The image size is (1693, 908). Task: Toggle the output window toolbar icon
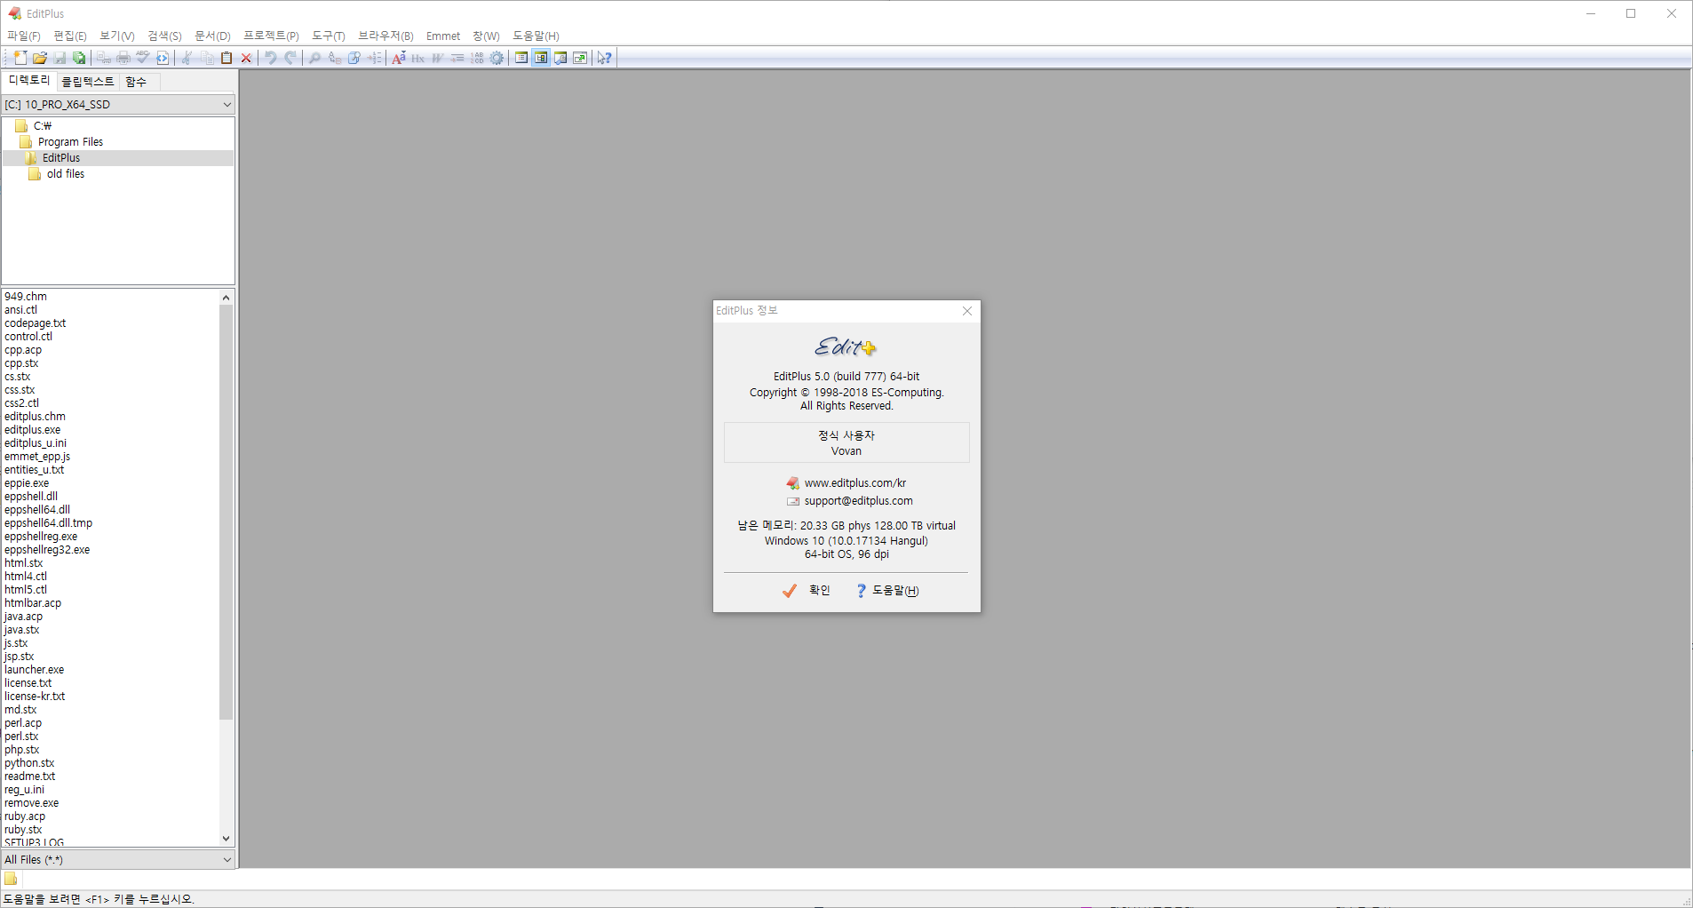click(560, 58)
